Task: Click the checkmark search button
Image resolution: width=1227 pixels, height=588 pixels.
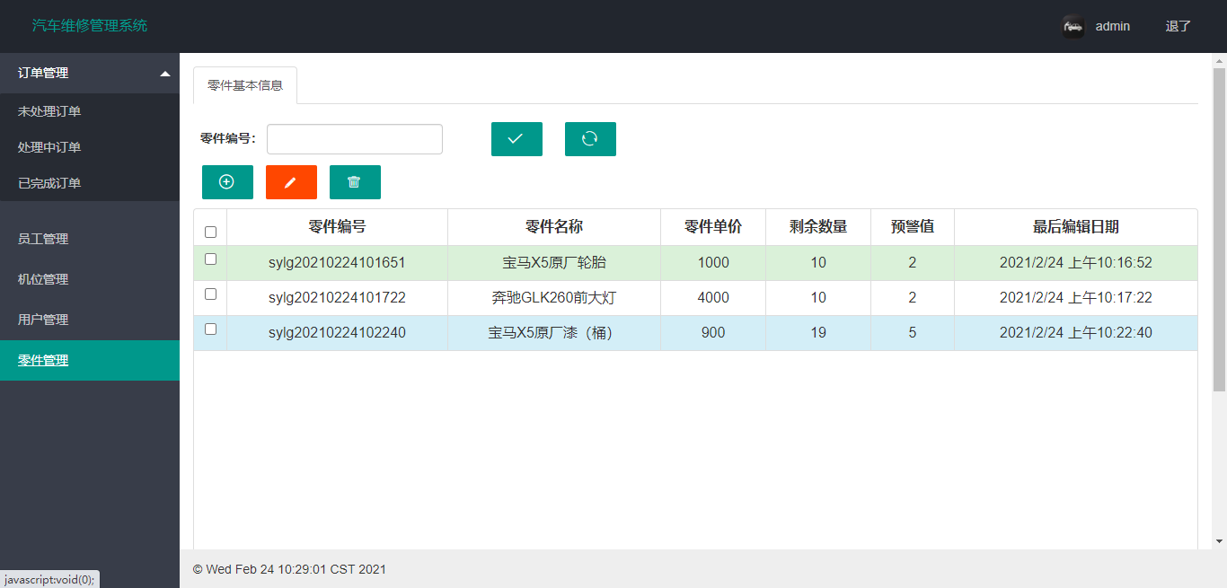Action: tap(516, 139)
